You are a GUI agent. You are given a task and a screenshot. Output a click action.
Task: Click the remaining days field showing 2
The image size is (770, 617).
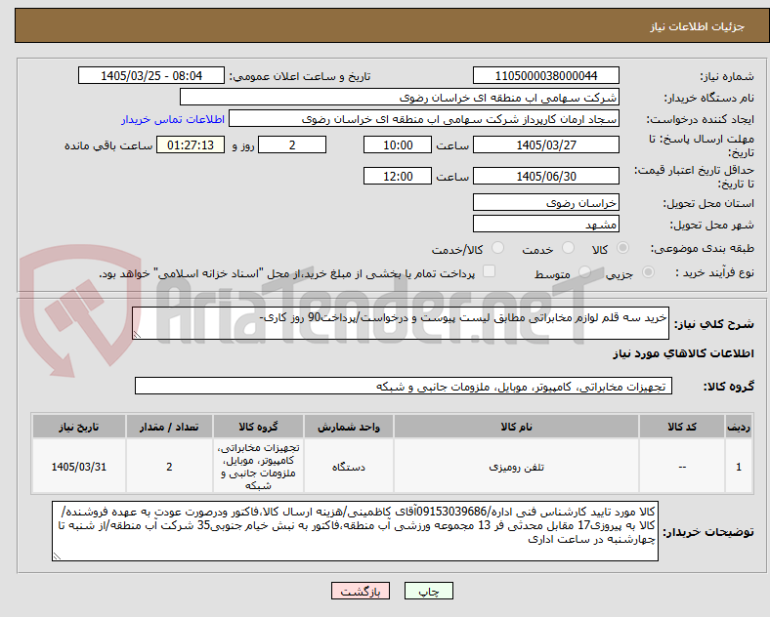click(x=292, y=144)
